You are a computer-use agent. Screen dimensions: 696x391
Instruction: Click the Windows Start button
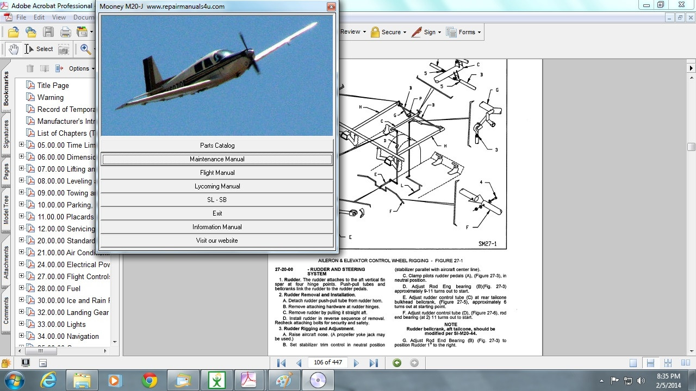coord(14,380)
